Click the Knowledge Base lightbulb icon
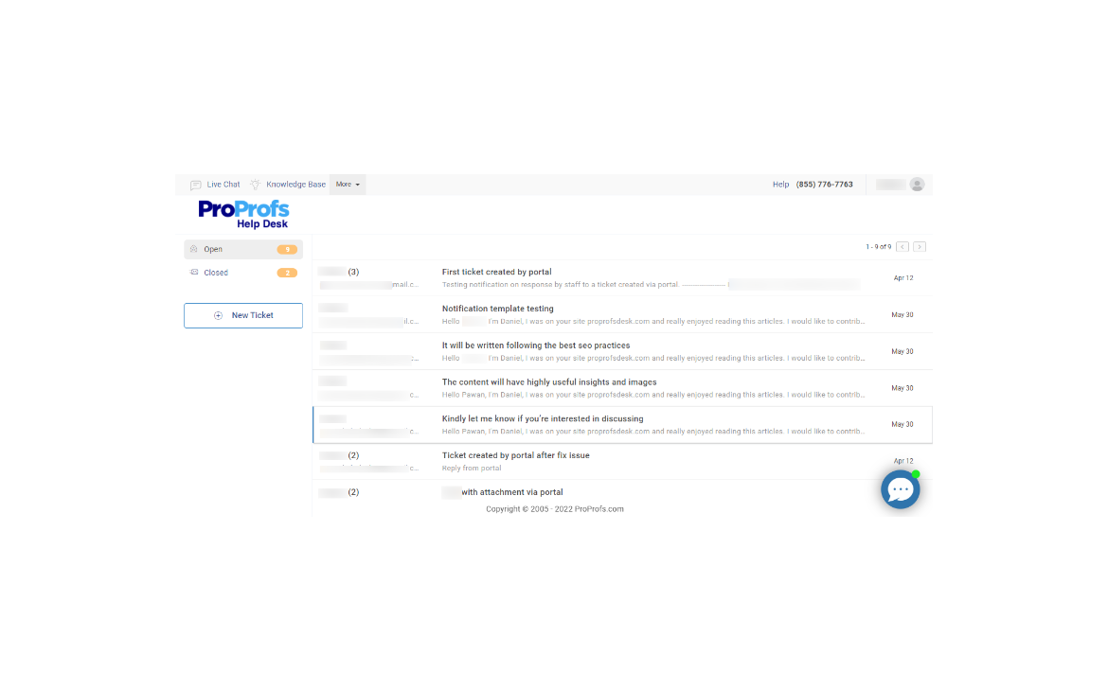The width and height of the screenshot is (1108, 691). click(255, 185)
